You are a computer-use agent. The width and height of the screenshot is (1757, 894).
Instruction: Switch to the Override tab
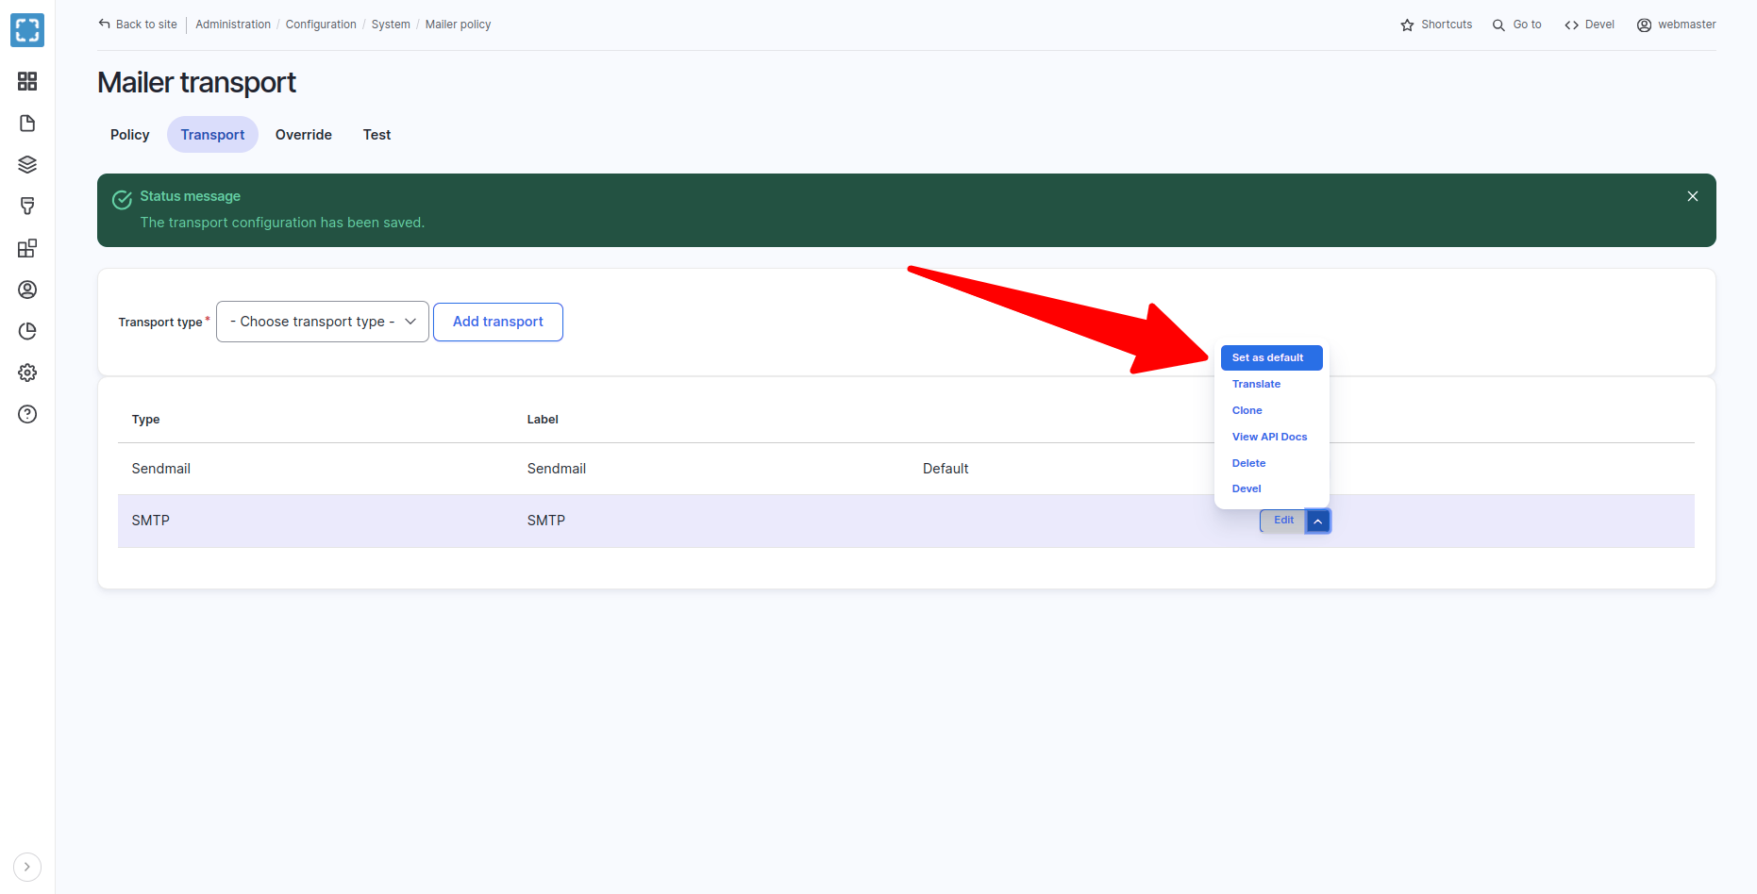[x=303, y=135]
